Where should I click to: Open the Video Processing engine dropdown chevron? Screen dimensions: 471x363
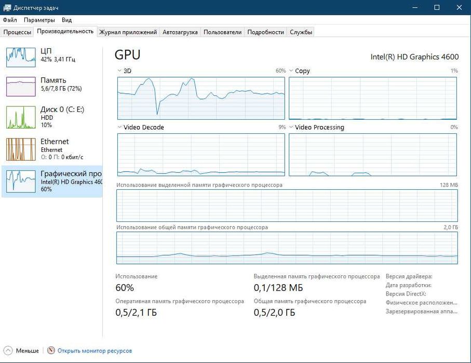(291, 127)
